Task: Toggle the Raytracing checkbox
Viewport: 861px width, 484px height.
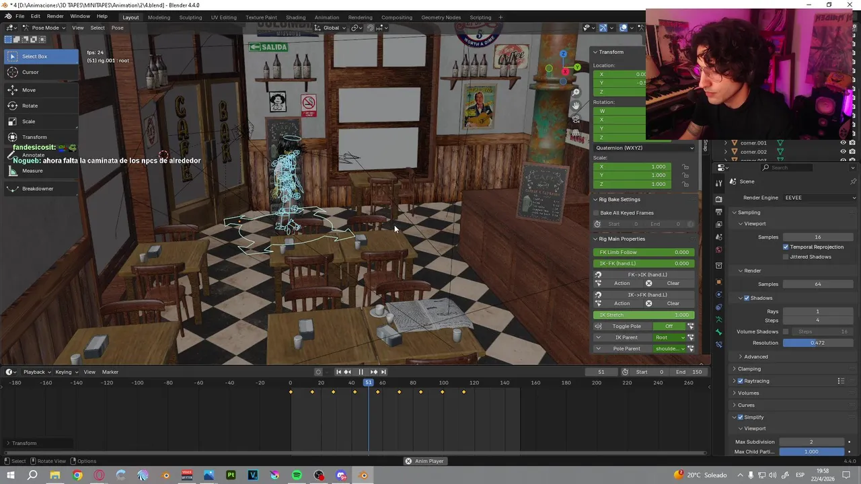Action: (741, 381)
